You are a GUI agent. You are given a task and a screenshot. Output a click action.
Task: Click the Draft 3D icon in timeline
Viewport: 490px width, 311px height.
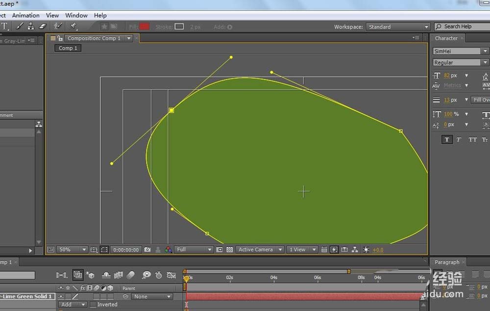coord(90,275)
